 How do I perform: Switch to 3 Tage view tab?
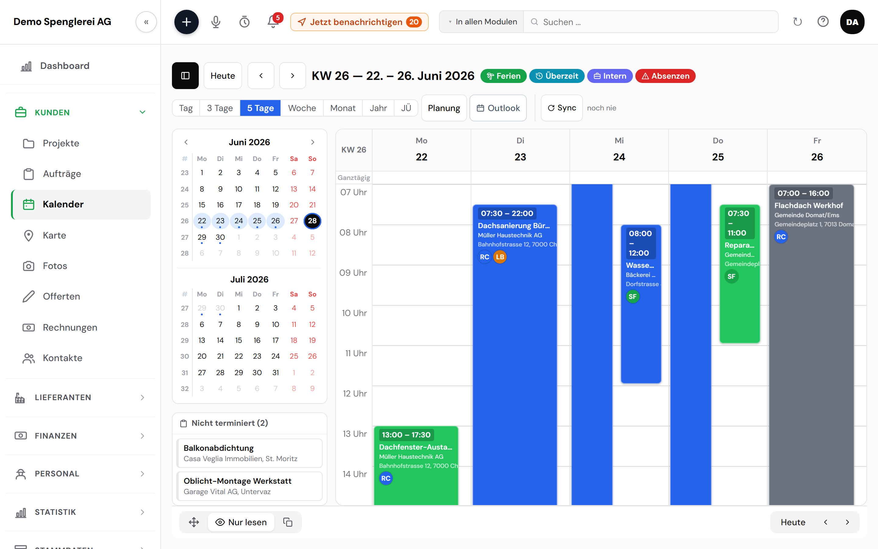(x=220, y=108)
